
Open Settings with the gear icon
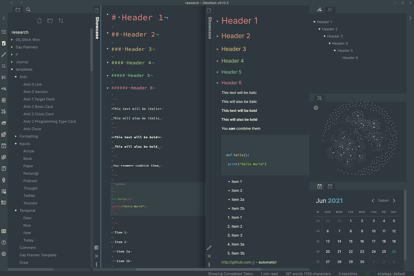pyautogui.click(x=4, y=254)
